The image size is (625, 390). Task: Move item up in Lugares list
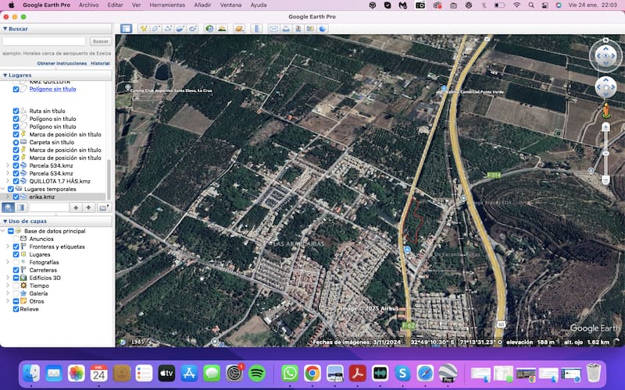click(76, 207)
